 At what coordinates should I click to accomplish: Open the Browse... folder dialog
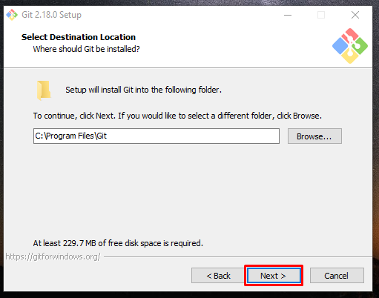coord(314,136)
